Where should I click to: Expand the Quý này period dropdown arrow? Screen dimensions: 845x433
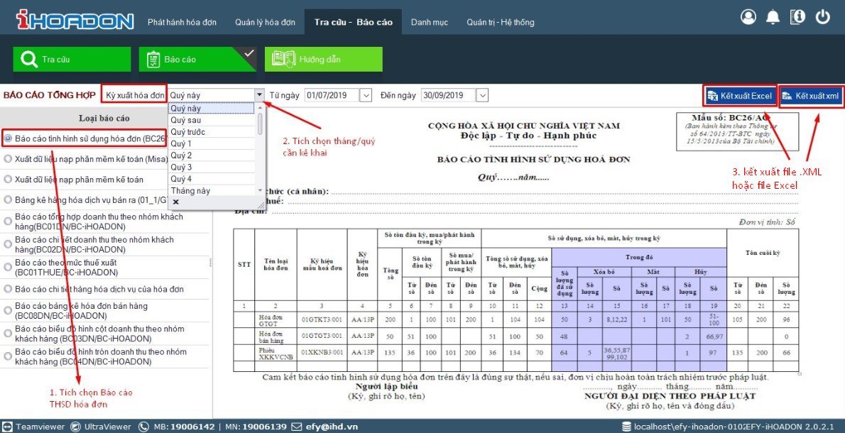pos(259,95)
